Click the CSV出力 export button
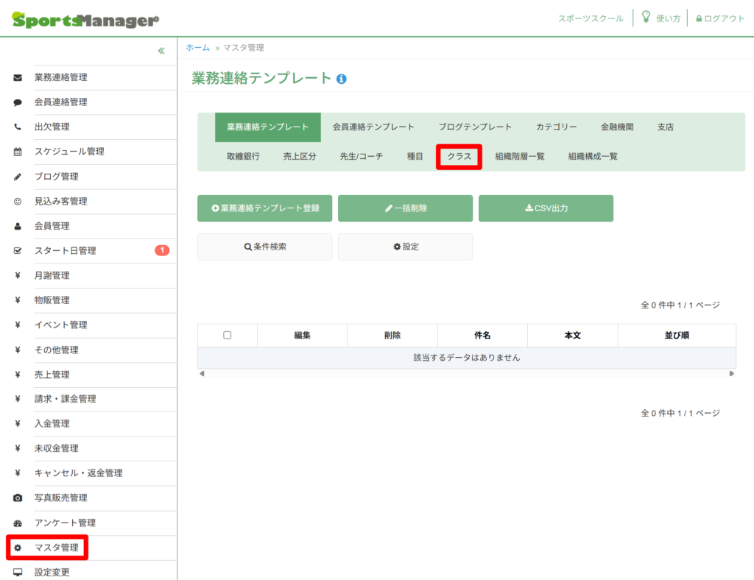Image resolution: width=754 pixels, height=580 pixels. pos(546,208)
